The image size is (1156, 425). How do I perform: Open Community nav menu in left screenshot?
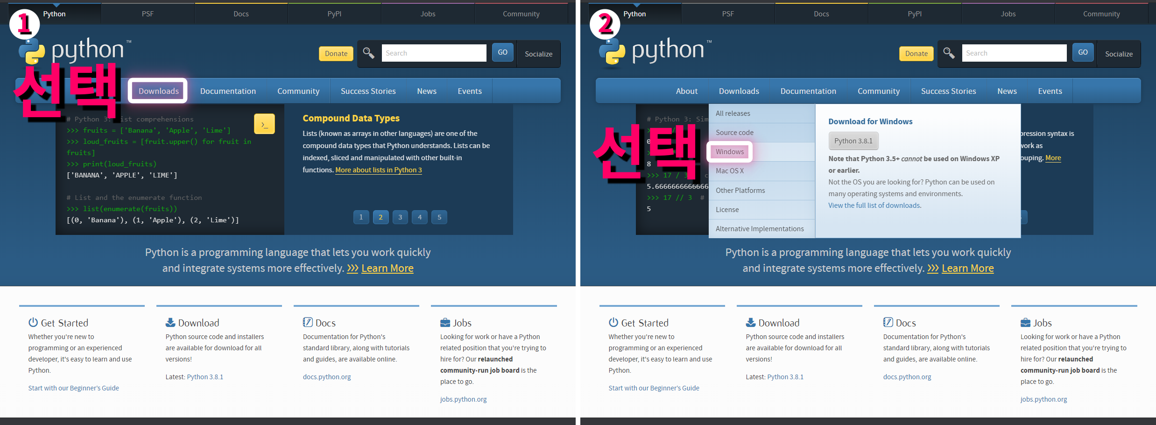298,91
